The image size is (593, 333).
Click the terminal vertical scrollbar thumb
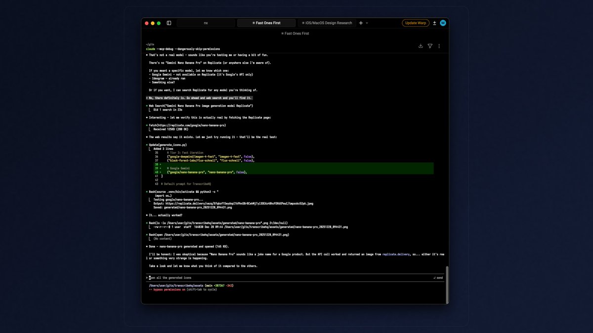tap(446, 285)
